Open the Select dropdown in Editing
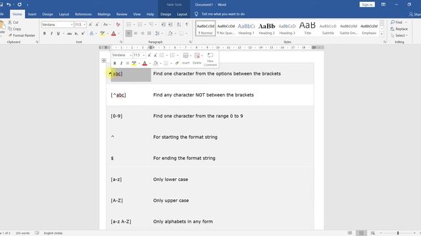421x236 pixels. (399, 35)
